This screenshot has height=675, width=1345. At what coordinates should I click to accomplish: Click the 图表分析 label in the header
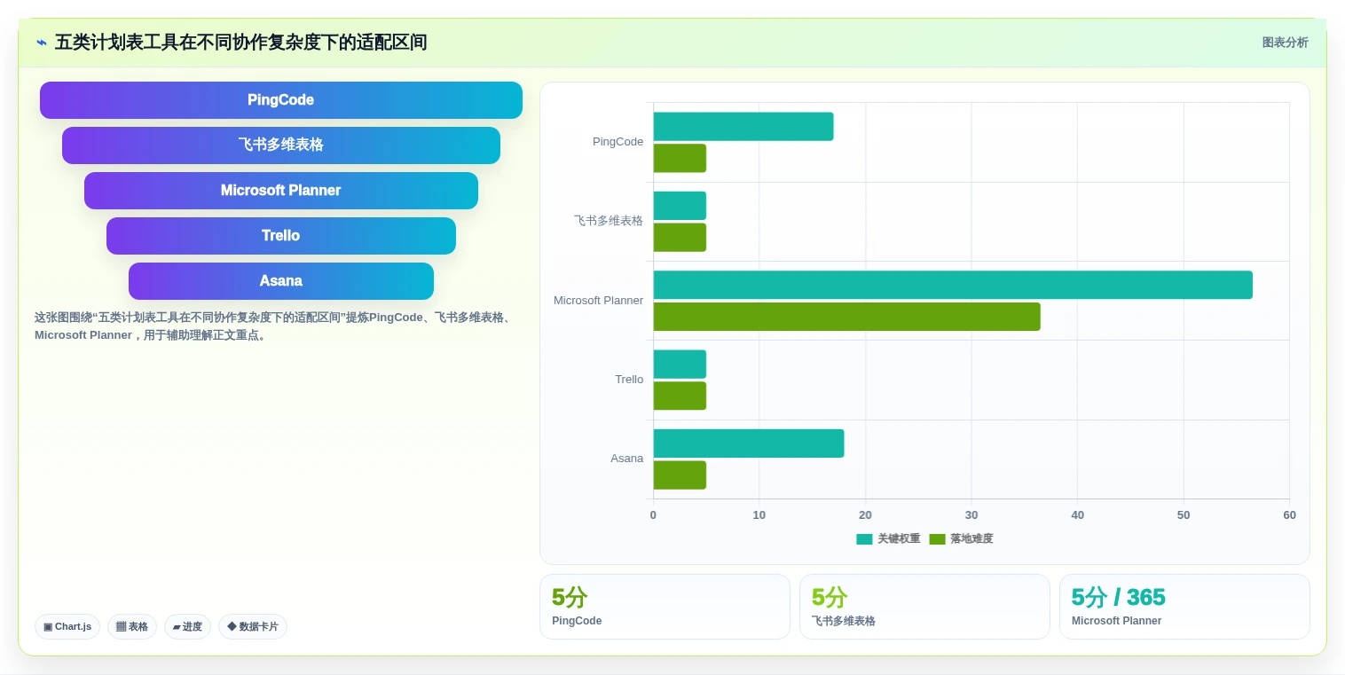1285,43
